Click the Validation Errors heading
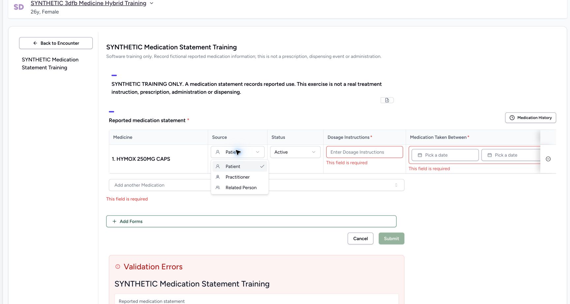 [x=153, y=267]
